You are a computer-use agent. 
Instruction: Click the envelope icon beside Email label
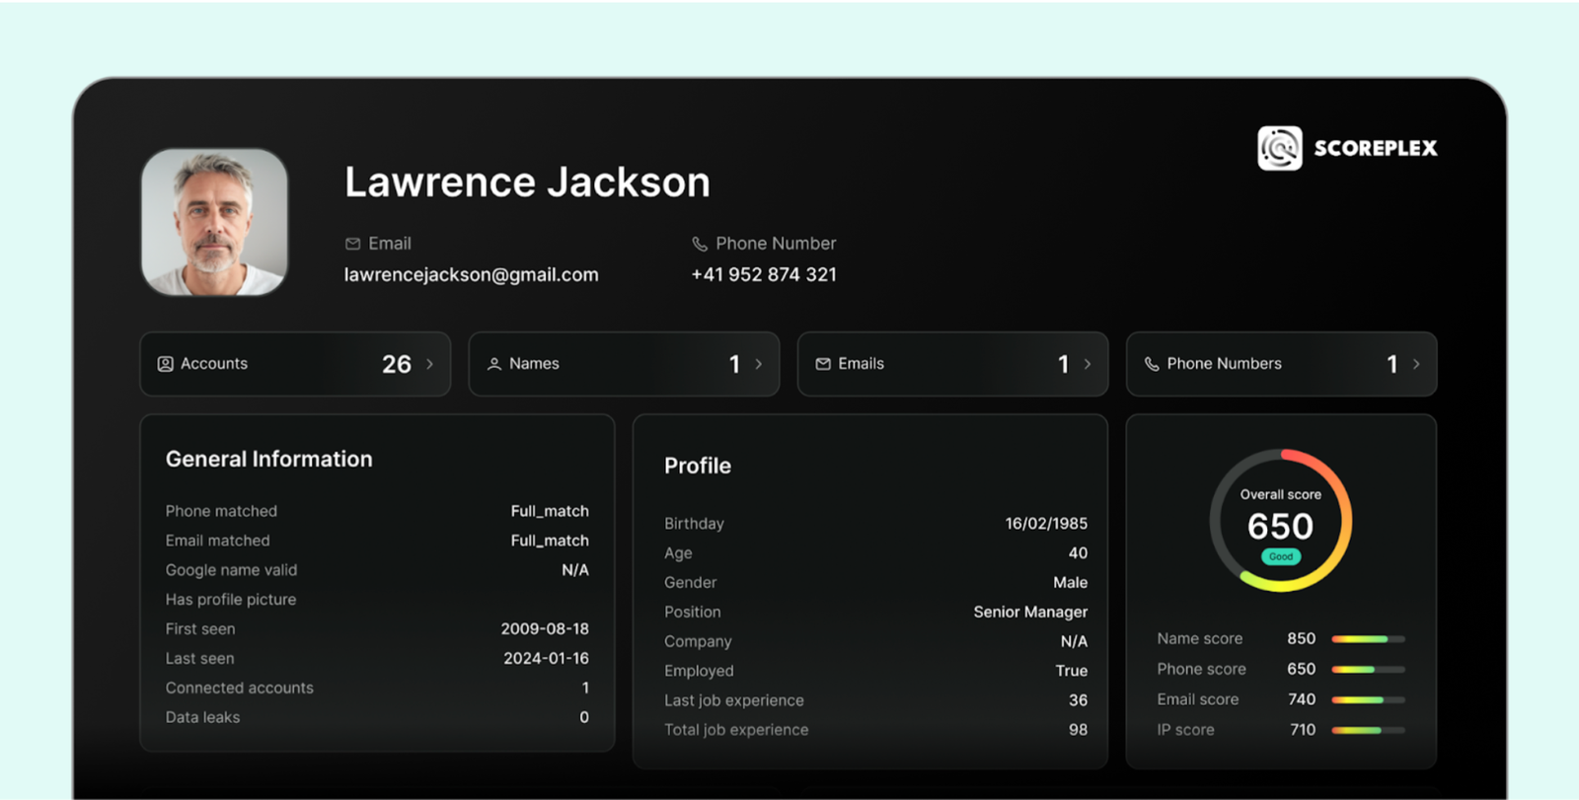point(352,244)
